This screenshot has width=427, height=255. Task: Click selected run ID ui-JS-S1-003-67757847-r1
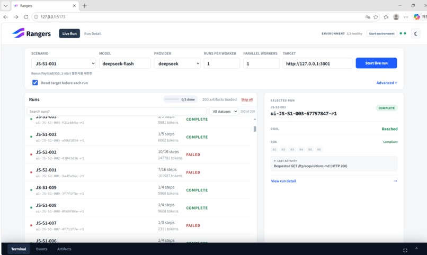click(x=304, y=114)
